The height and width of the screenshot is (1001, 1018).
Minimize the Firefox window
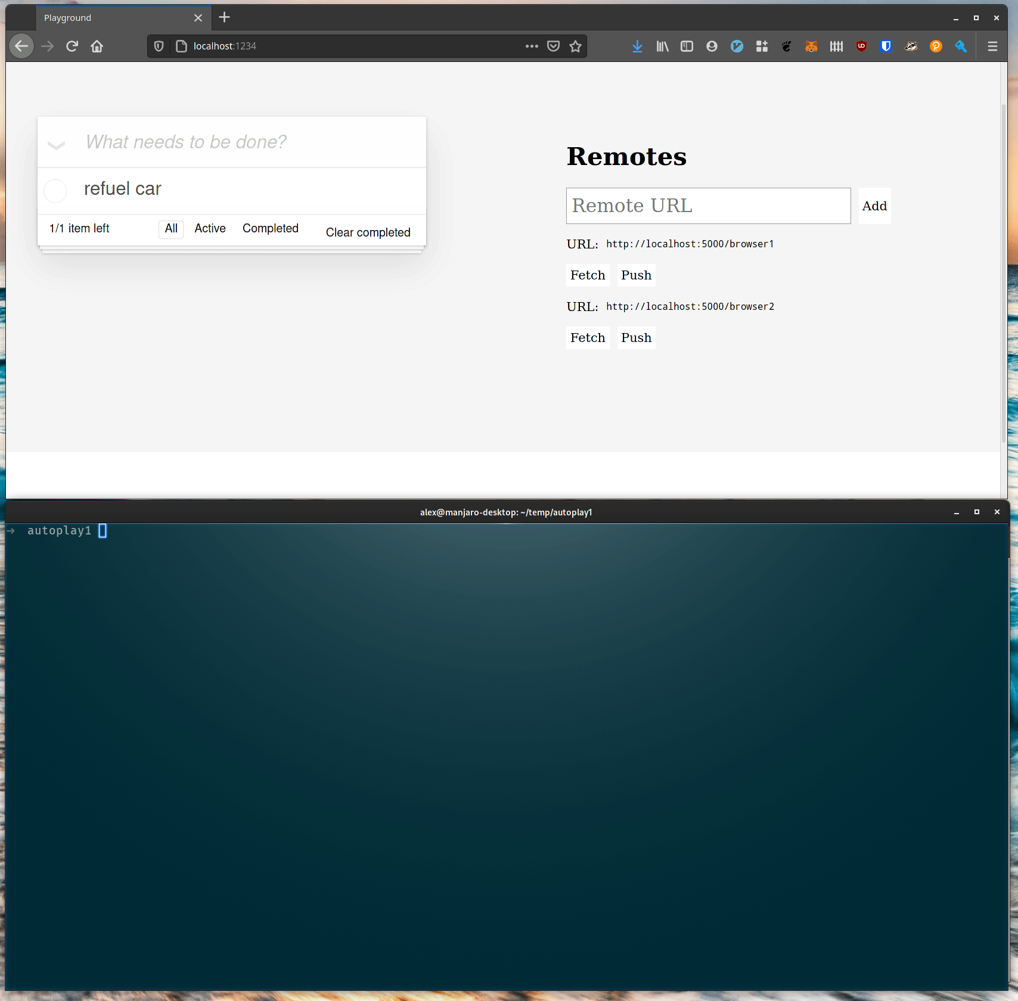click(956, 18)
